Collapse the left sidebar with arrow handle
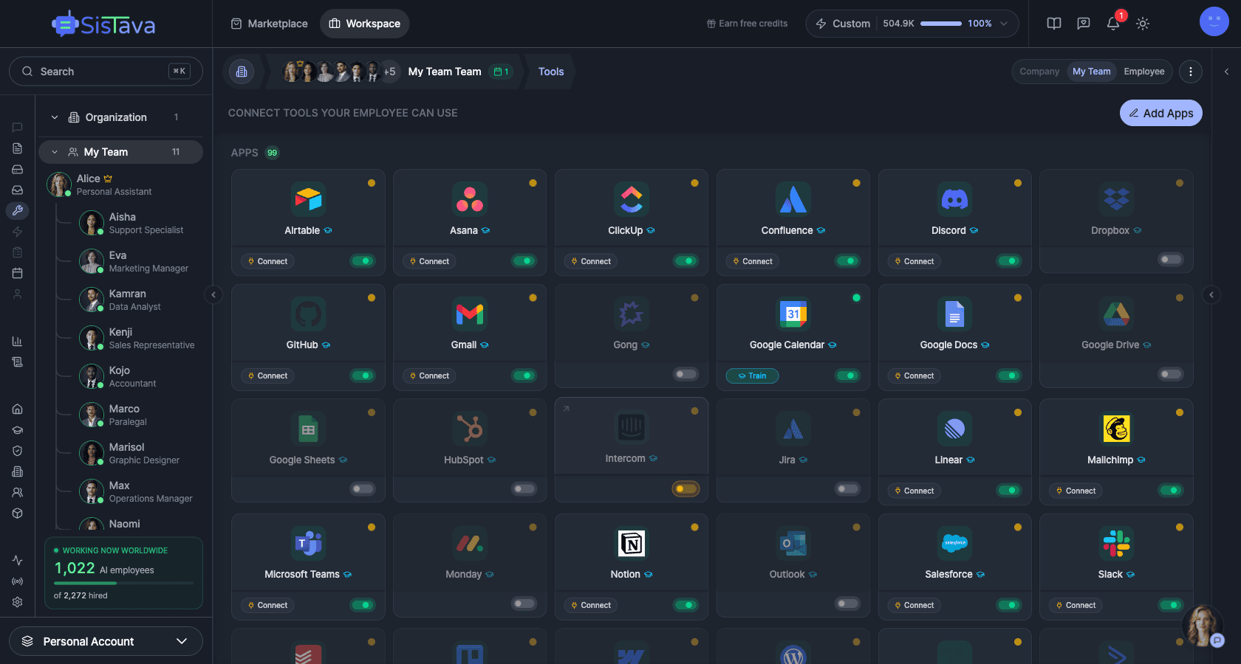This screenshot has height=664, width=1241. coord(213,295)
